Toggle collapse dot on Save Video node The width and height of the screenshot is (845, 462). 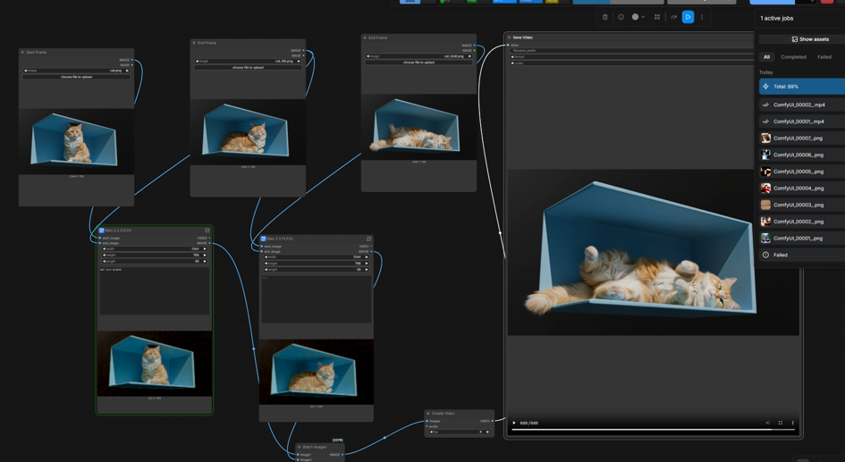509,38
